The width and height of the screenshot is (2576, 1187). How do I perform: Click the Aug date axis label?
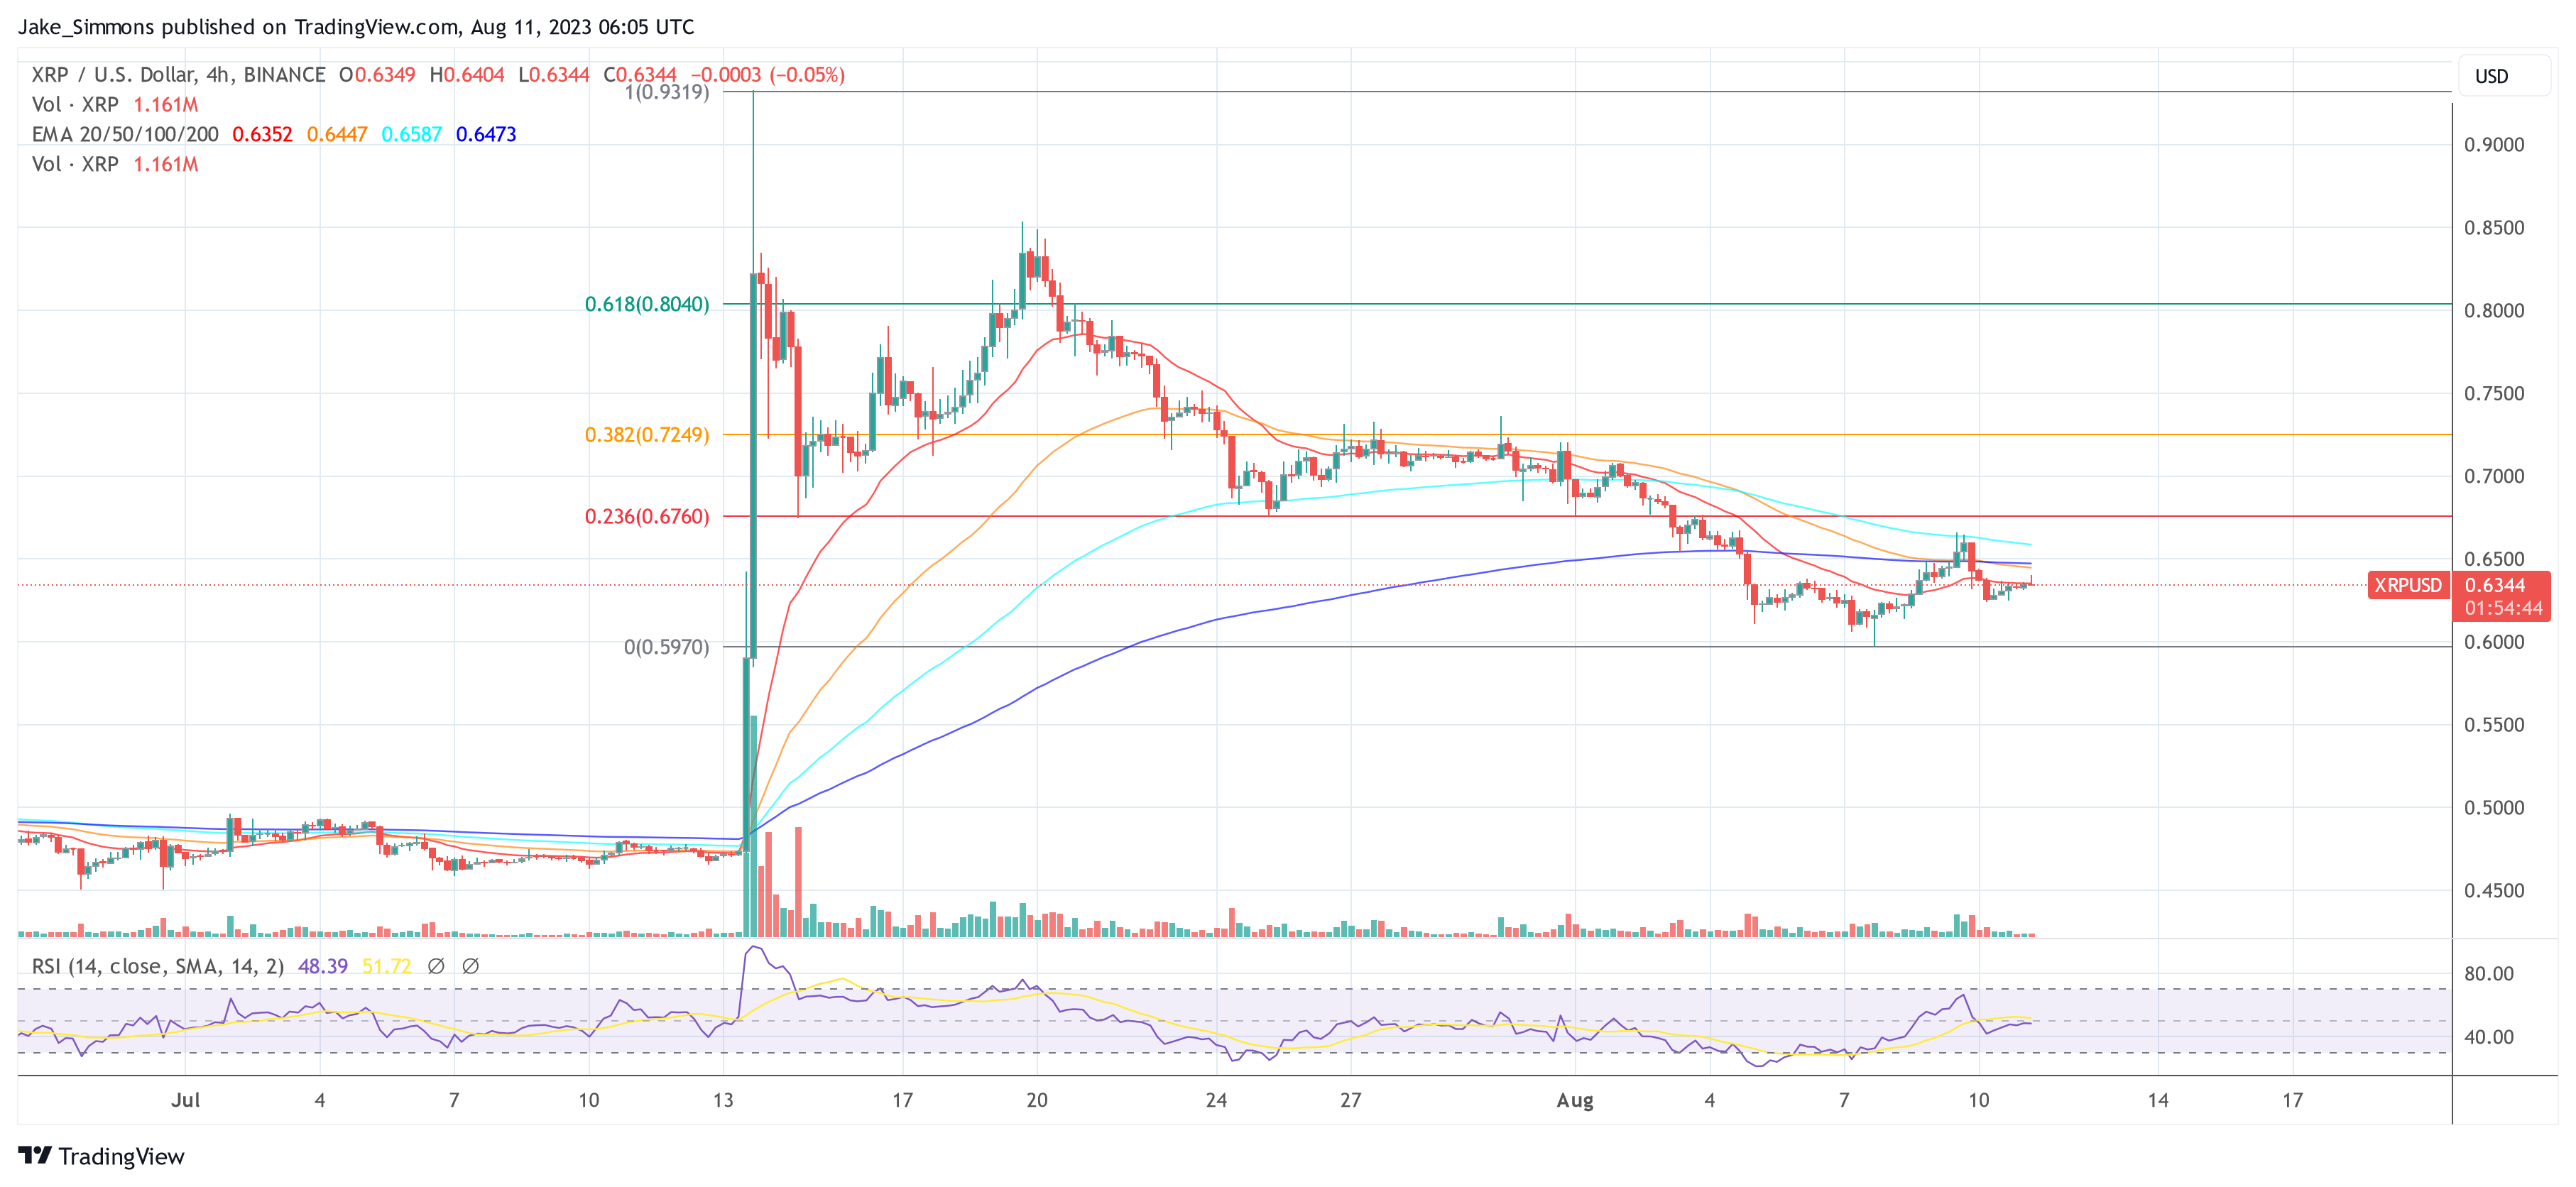click(x=1575, y=1100)
